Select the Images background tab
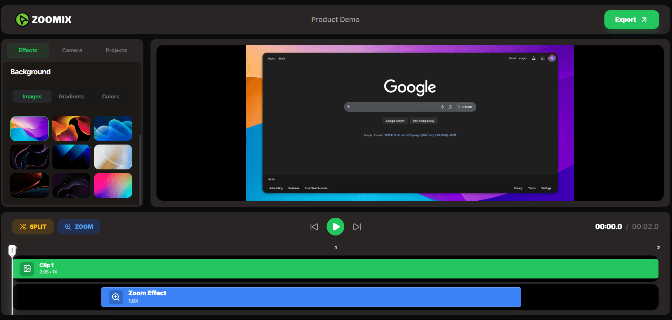The height and width of the screenshot is (320, 672). 32,97
